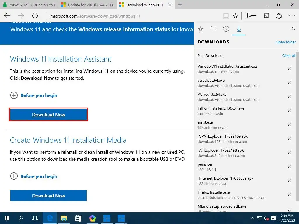The image size is (299, 224).
Task: Click the Share icon in toolbar
Action: [279, 16]
